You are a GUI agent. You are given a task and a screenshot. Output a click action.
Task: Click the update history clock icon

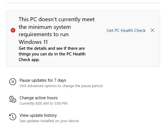pyautogui.click(x=13, y=117)
